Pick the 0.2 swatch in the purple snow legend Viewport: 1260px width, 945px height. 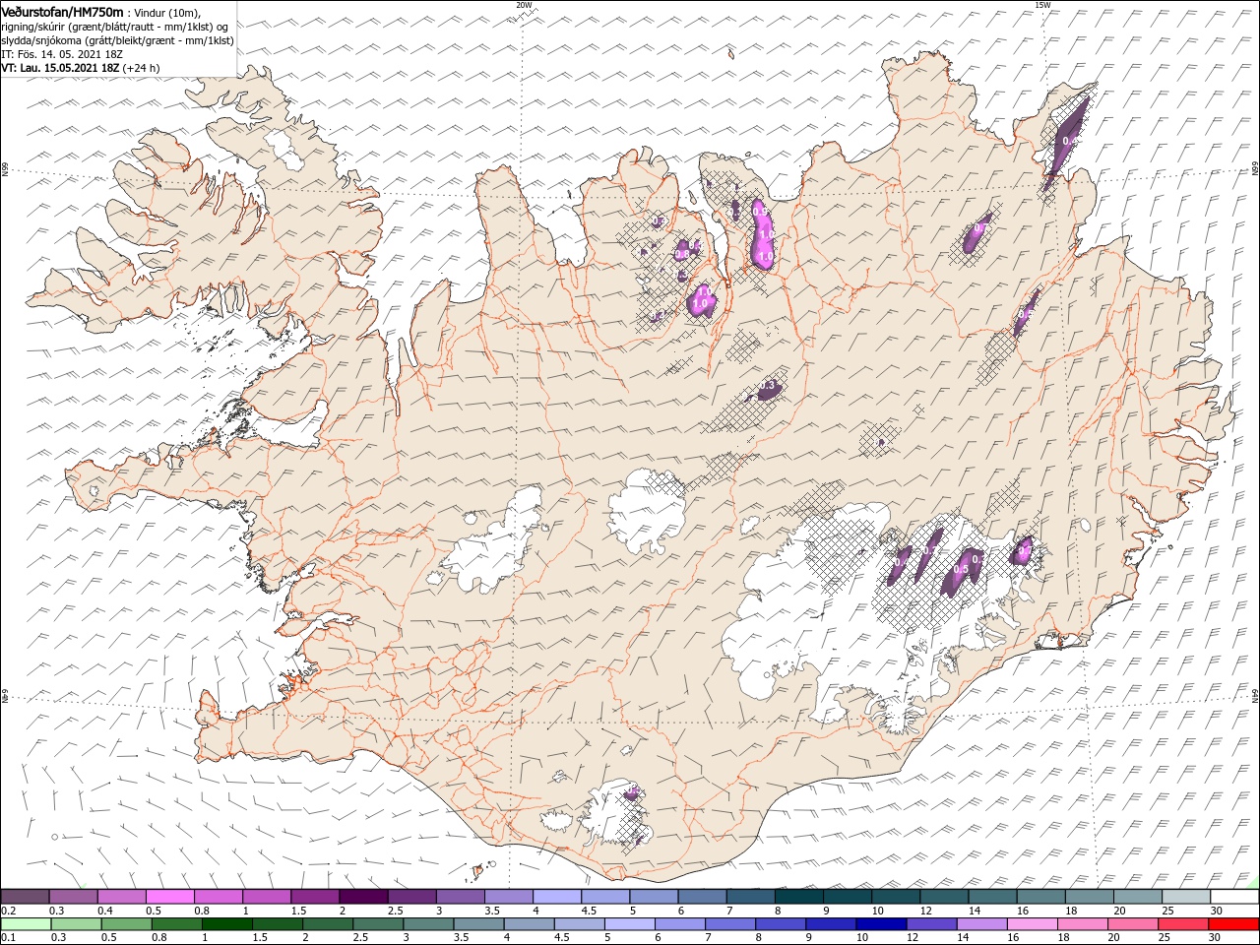tap(25, 896)
